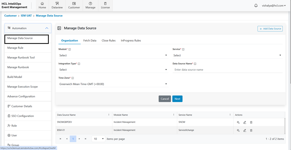Collapse the sidebar panel icon beside Manage Data Source
This screenshot has width=291, height=150.
point(59,28)
